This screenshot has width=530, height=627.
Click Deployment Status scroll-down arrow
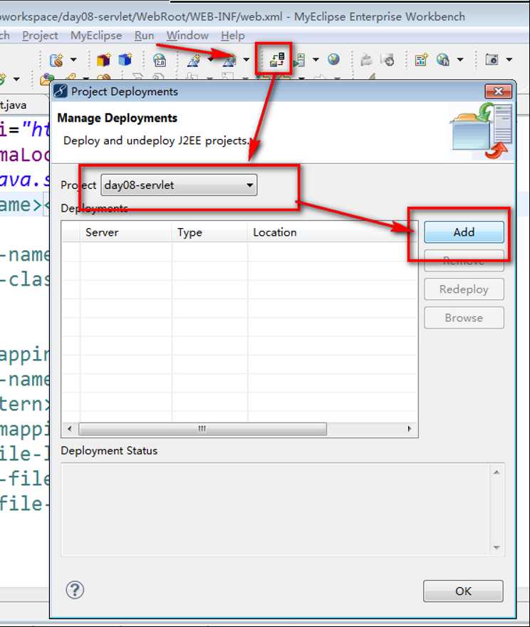[497, 547]
